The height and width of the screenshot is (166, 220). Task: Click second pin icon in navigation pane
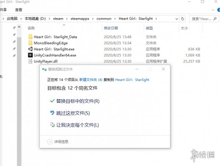coord(14,35)
